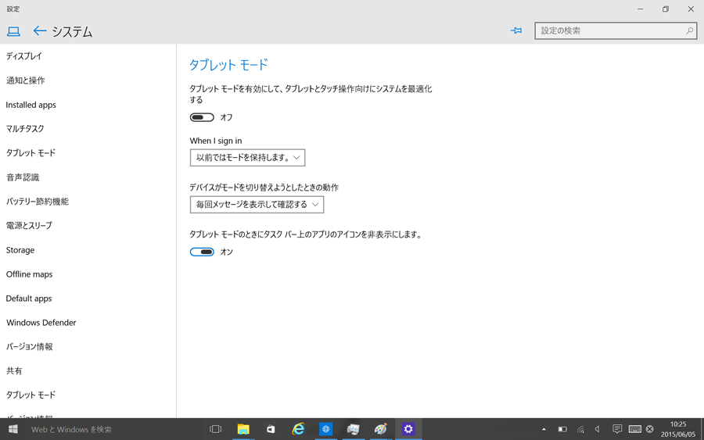This screenshot has height=440, width=704.
Task: Open the When I sign in dropdown
Action: pos(247,158)
